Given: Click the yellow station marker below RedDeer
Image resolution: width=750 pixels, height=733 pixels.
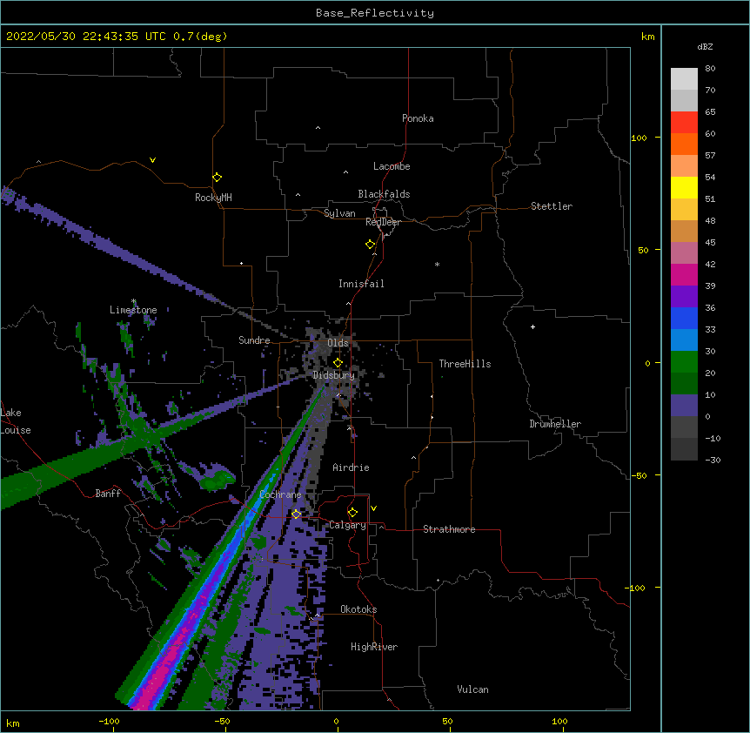Looking at the screenshot, I should [370, 244].
